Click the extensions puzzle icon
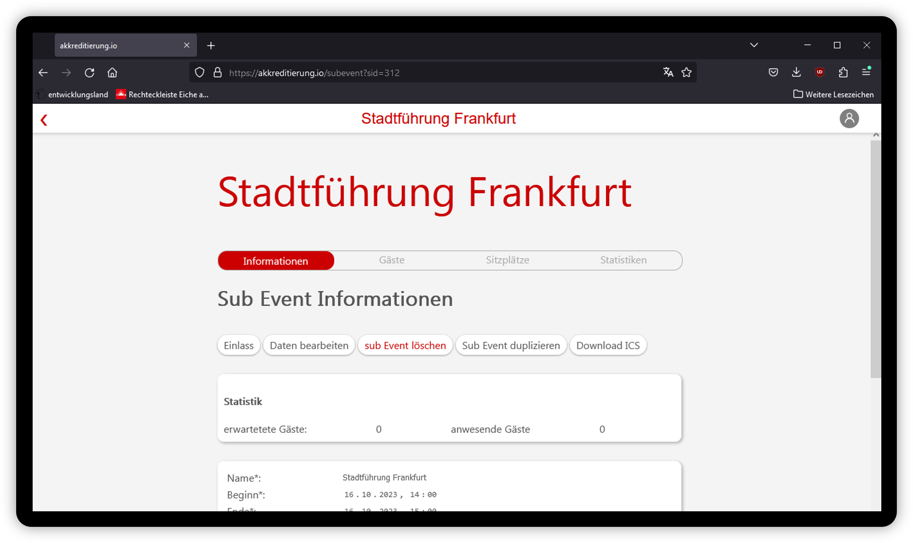The width and height of the screenshot is (913, 543). pos(844,73)
